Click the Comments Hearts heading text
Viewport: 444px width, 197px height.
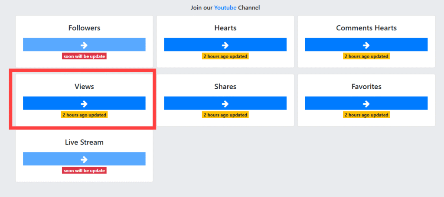click(x=366, y=28)
